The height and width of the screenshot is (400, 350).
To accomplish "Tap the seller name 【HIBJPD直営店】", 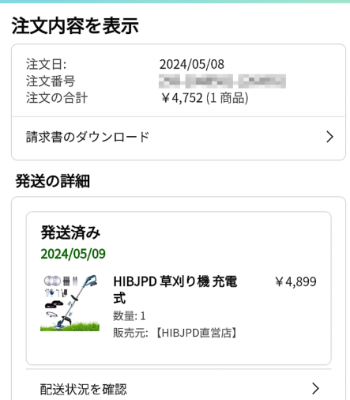I will pos(196,333).
